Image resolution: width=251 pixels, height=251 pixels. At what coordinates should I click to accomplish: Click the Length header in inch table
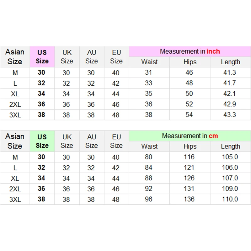(x=231, y=62)
